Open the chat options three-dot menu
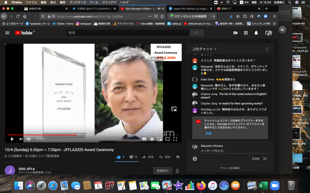 pyautogui.click(x=267, y=49)
